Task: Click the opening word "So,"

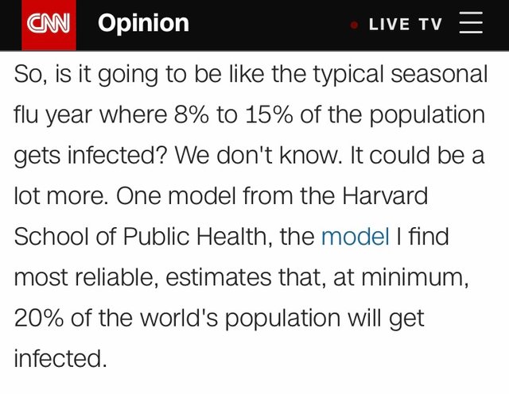Action: [29, 75]
